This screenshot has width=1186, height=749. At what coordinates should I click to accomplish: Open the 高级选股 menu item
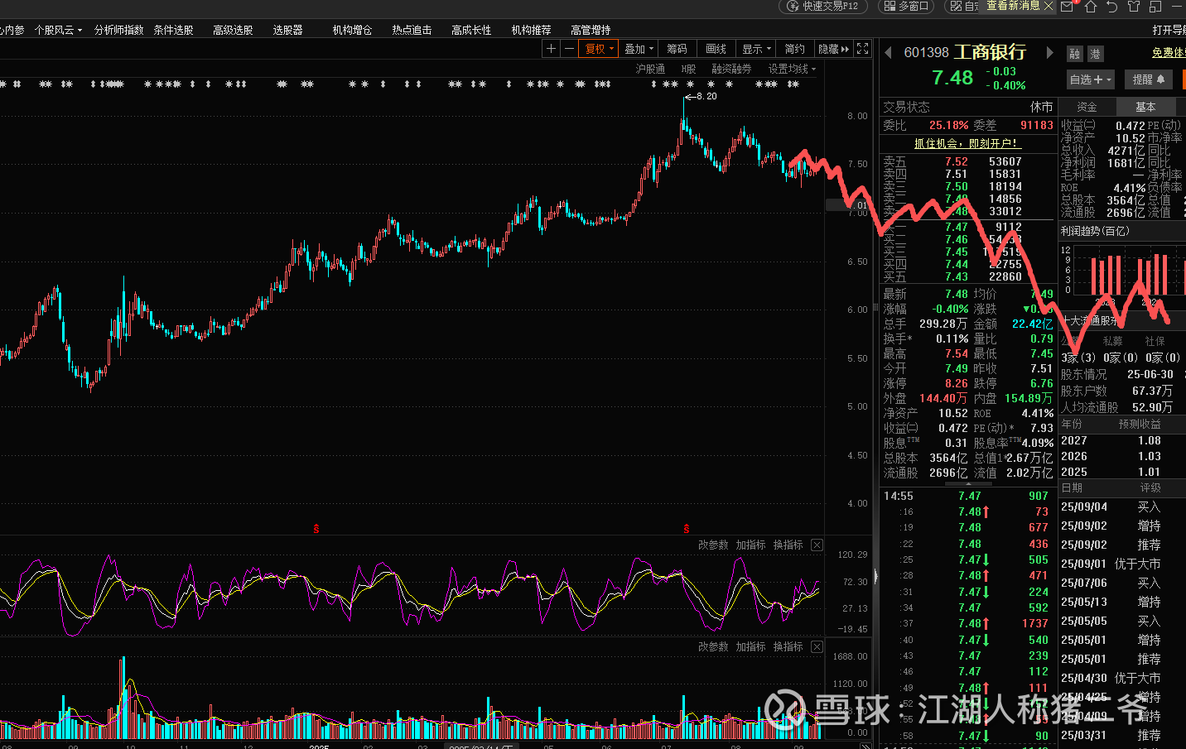(233, 30)
